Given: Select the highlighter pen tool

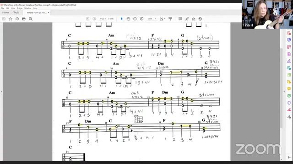Looking at the screenshot, I should [x=187, y=19].
